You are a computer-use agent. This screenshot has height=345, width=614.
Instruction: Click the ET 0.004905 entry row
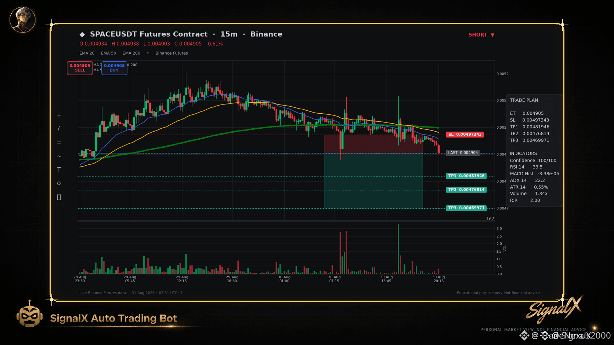[x=527, y=113]
